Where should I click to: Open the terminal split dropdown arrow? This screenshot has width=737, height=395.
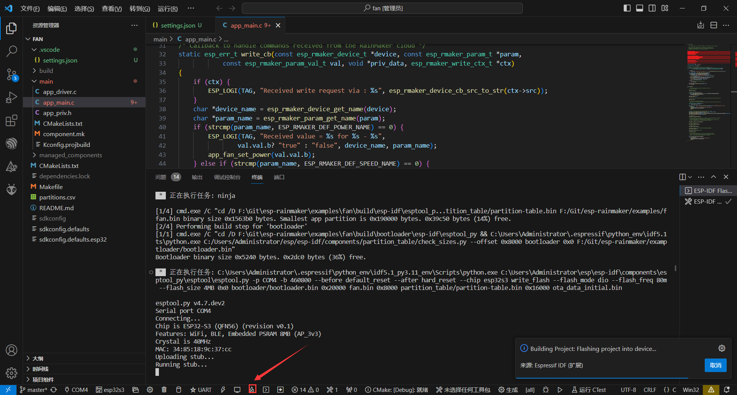click(x=690, y=177)
